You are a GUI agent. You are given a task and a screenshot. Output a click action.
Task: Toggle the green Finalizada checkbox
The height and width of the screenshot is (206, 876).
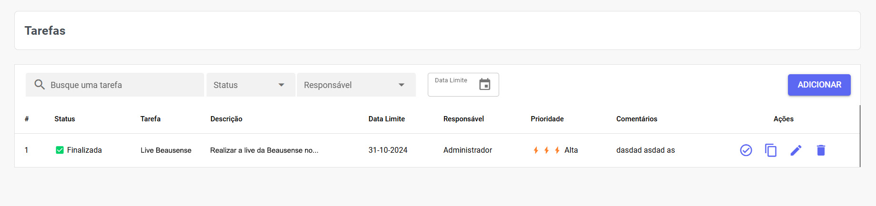tap(60, 150)
